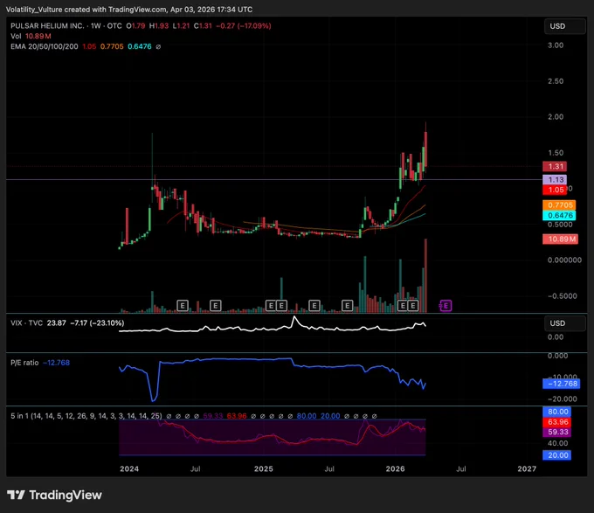Click the 3.00 price scale label
Viewport: 594px width, 513px height.
coord(556,45)
